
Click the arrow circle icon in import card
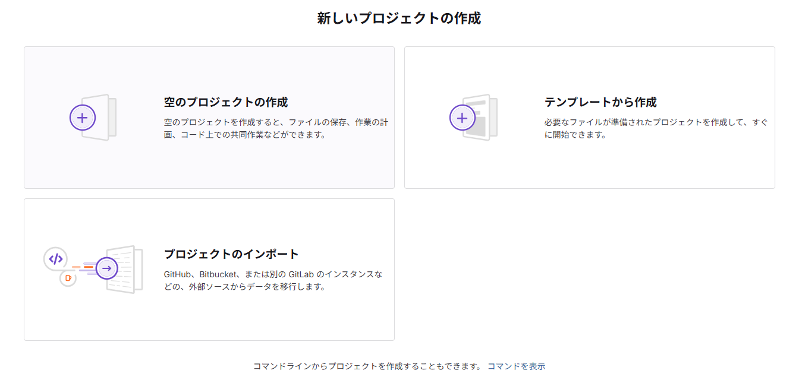tap(107, 268)
